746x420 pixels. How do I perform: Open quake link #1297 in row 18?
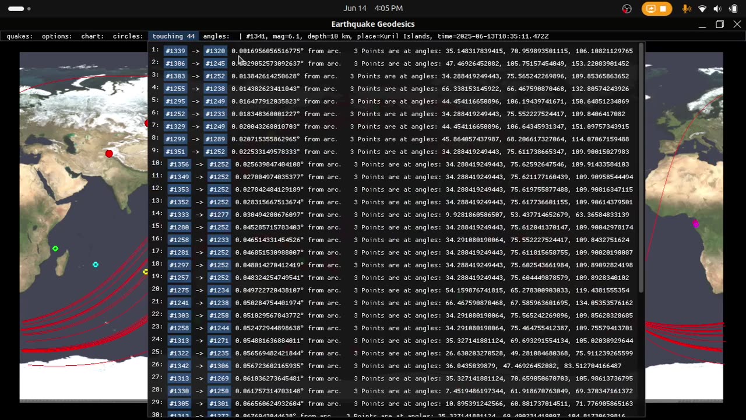coord(179,265)
